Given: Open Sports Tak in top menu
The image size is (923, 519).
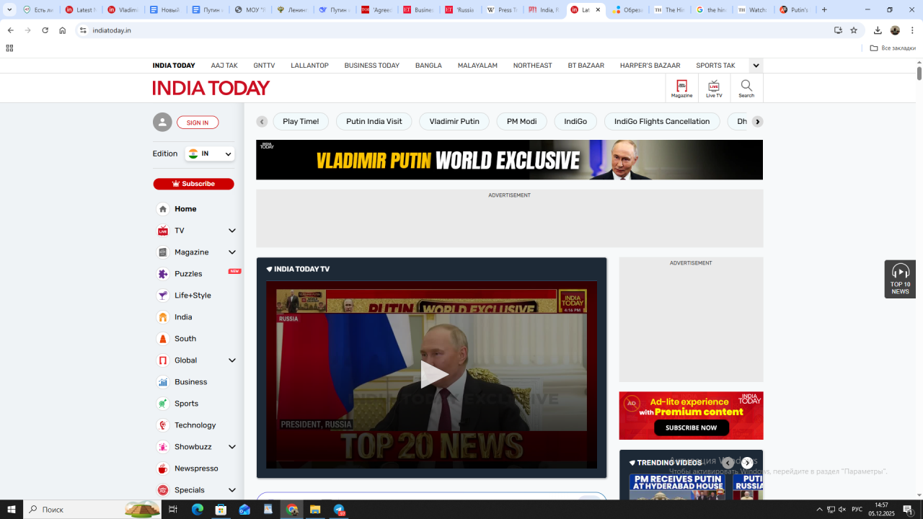Looking at the screenshot, I should 715,66.
